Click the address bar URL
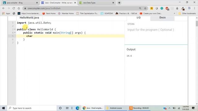198x111 pixels. [x=44, y=8]
